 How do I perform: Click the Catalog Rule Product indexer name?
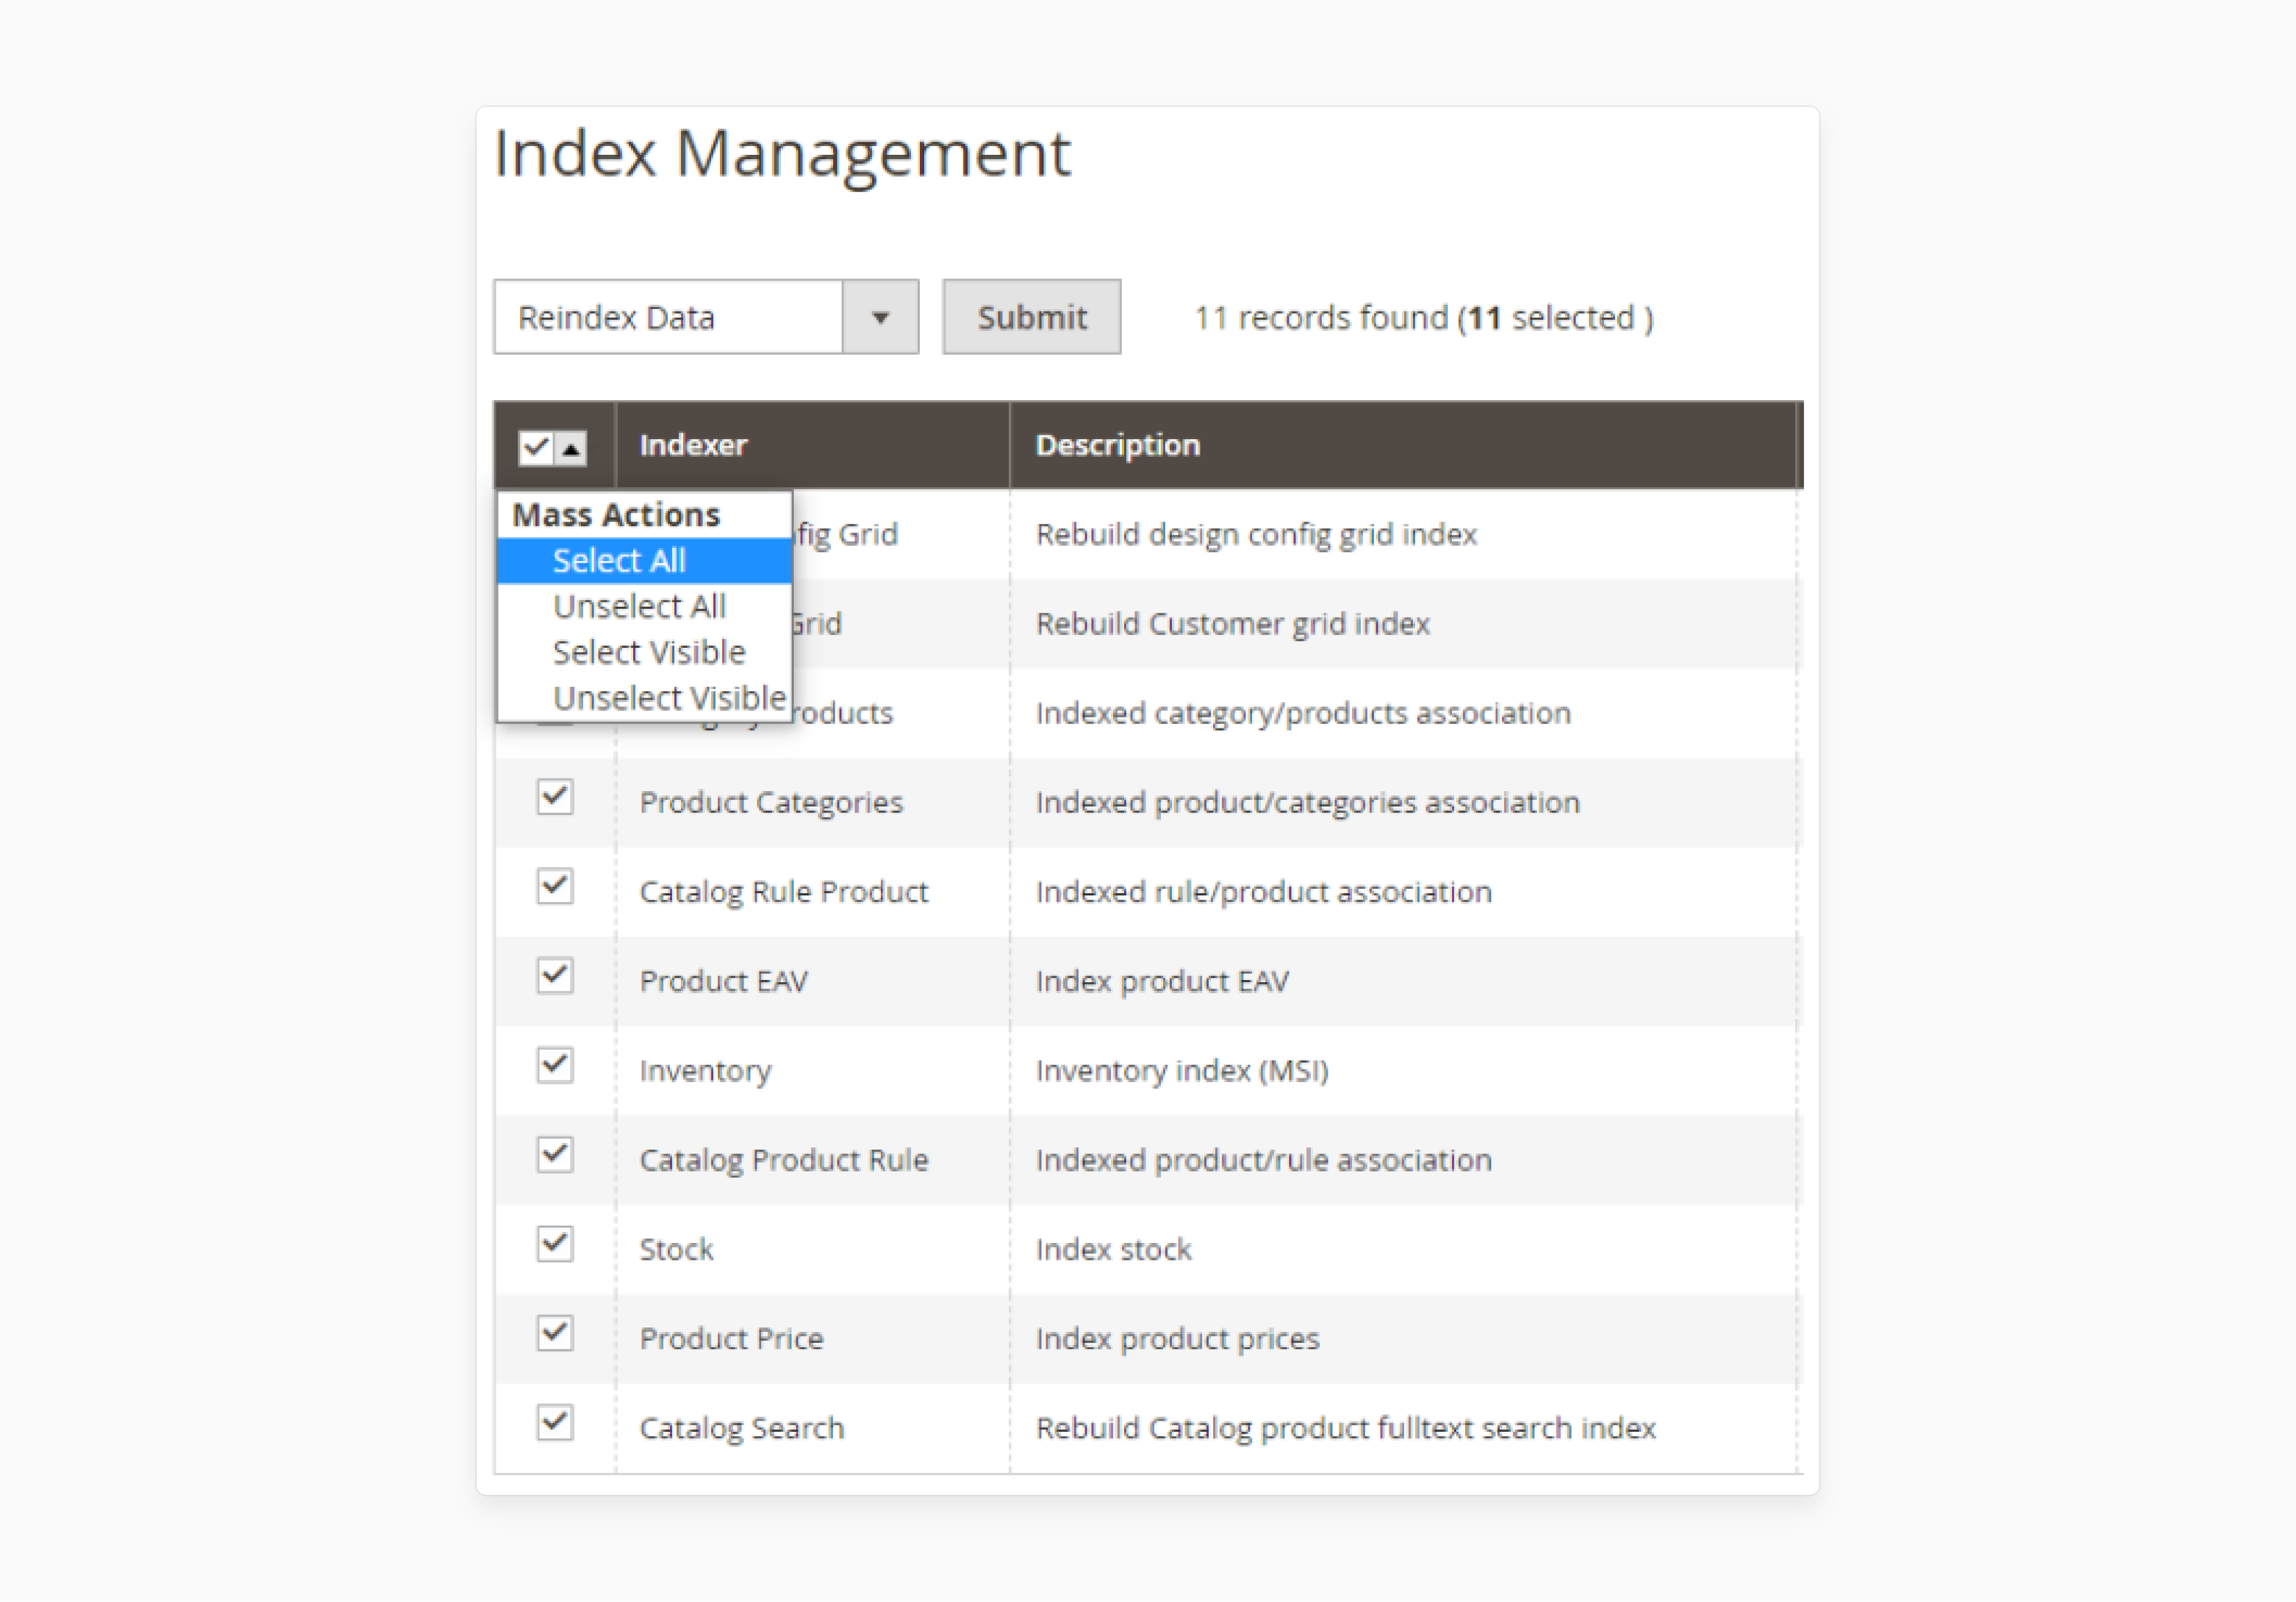click(x=784, y=892)
